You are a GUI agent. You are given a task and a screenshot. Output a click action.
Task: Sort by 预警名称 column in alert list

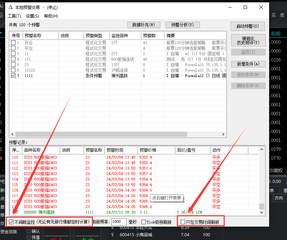pyautogui.click(x=41, y=36)
